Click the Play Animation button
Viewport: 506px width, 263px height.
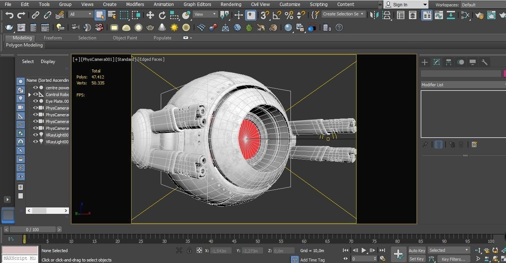pos(364,250)
